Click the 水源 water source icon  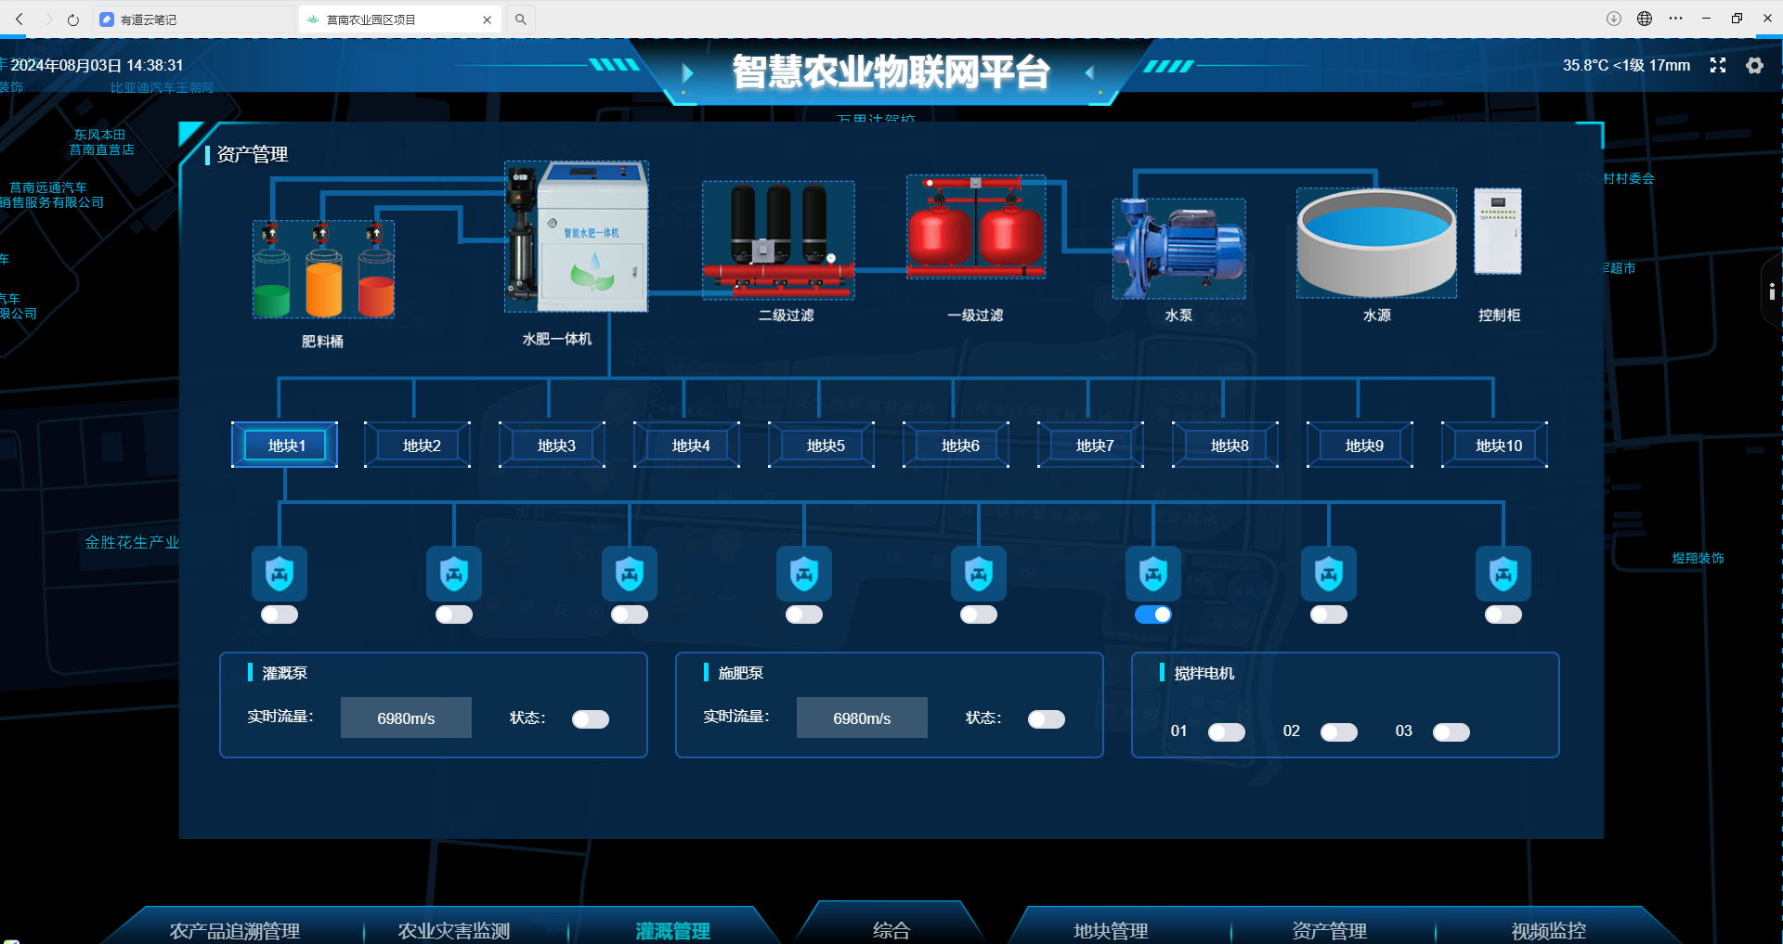pyautogui.click(x=1376, y=243)
